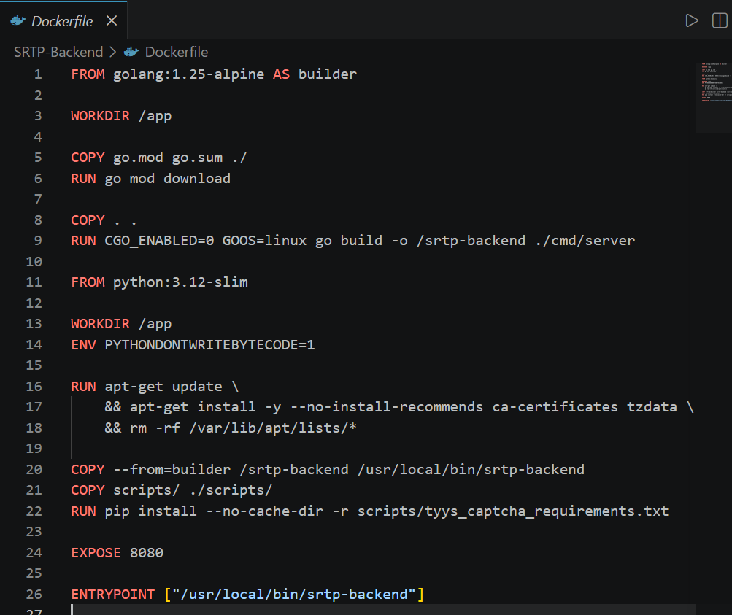Click the WORKDIR keyword on line 13
This screenshot has width=732, height=615.
pyautogui.click(x=101, y=324)
